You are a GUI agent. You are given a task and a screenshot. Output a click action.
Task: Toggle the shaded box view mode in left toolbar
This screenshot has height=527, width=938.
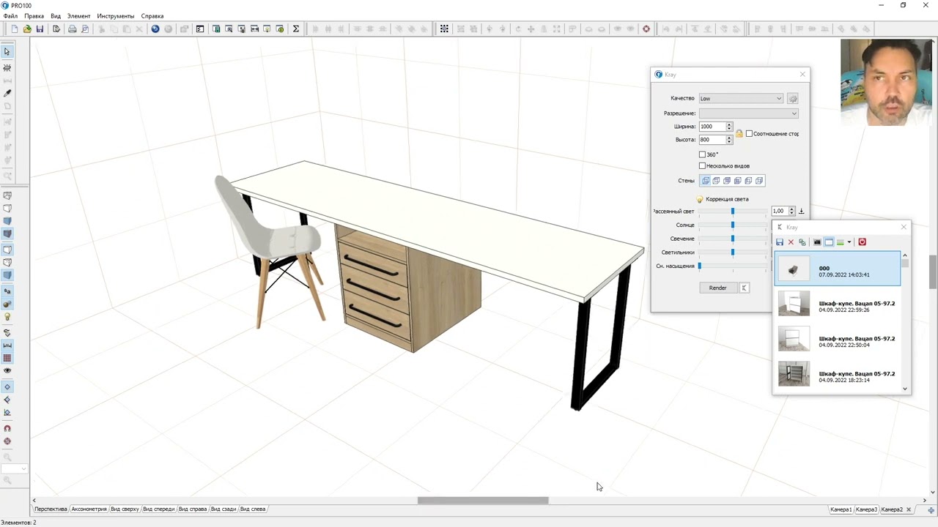7,234
